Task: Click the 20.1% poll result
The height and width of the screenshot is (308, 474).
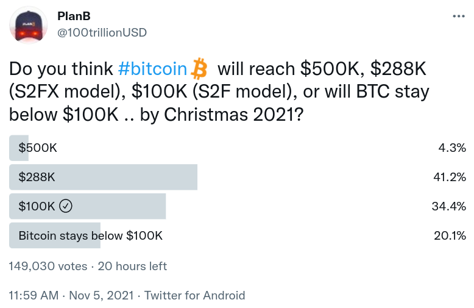Action: 450,235
